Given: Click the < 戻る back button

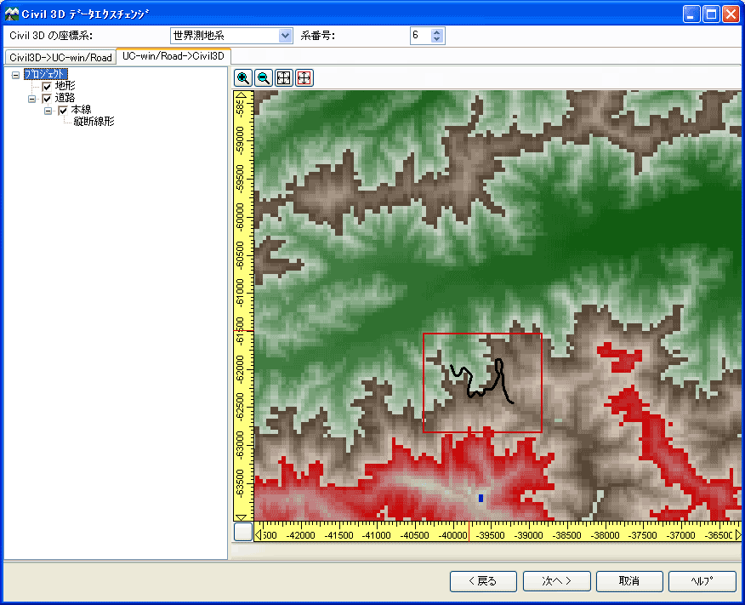Looking at the screenshot, I should coord(483,581).
